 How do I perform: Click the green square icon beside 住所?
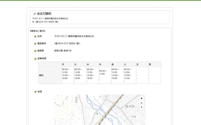[x=35, y=37]
